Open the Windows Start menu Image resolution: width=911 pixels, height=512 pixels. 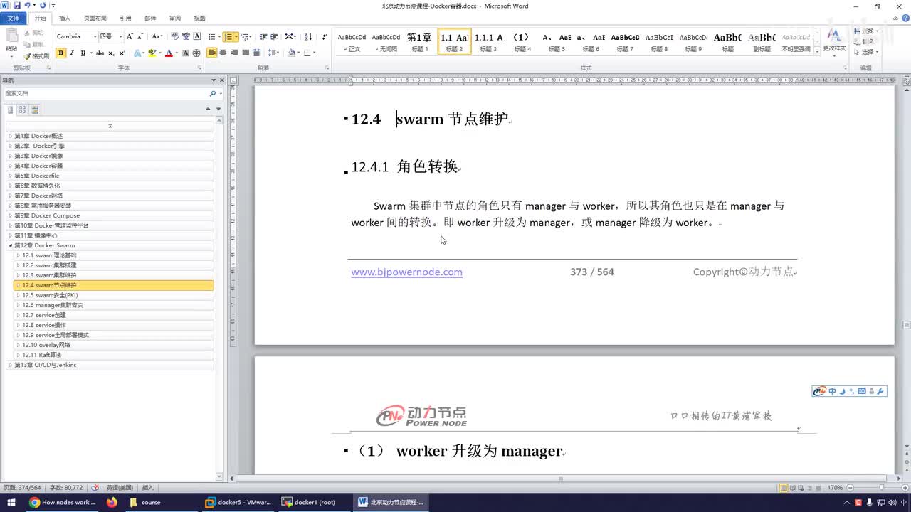[11, 502]
